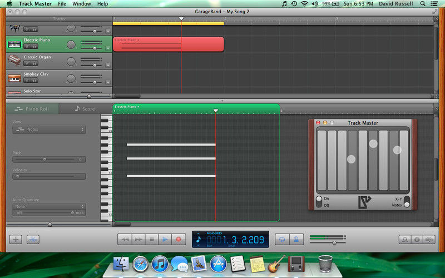Click the stop/go-to-beginning transport button
The image size is (445, 278).
151,240
